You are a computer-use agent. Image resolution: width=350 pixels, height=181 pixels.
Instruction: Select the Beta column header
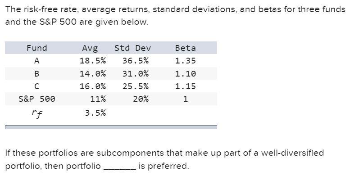click(x=185, y=48)
